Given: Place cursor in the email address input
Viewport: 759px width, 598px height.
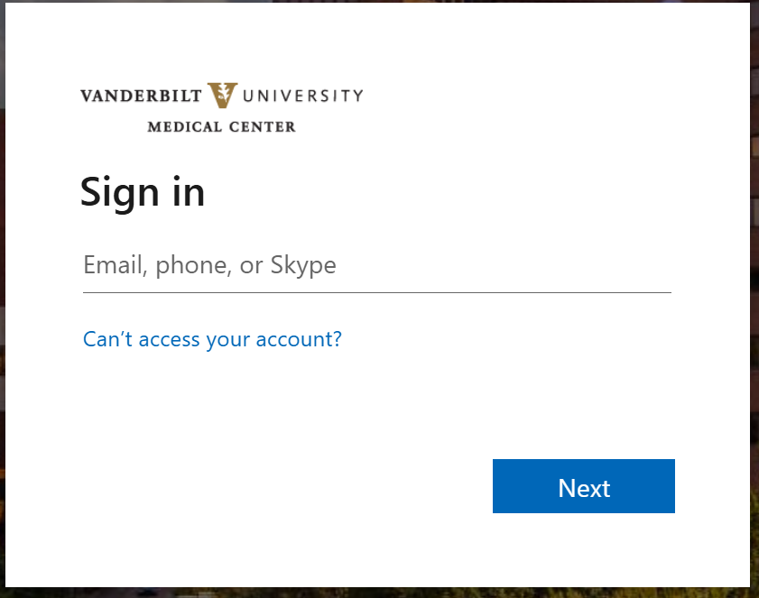Looking at the screenshot, I should pos(376,266).
